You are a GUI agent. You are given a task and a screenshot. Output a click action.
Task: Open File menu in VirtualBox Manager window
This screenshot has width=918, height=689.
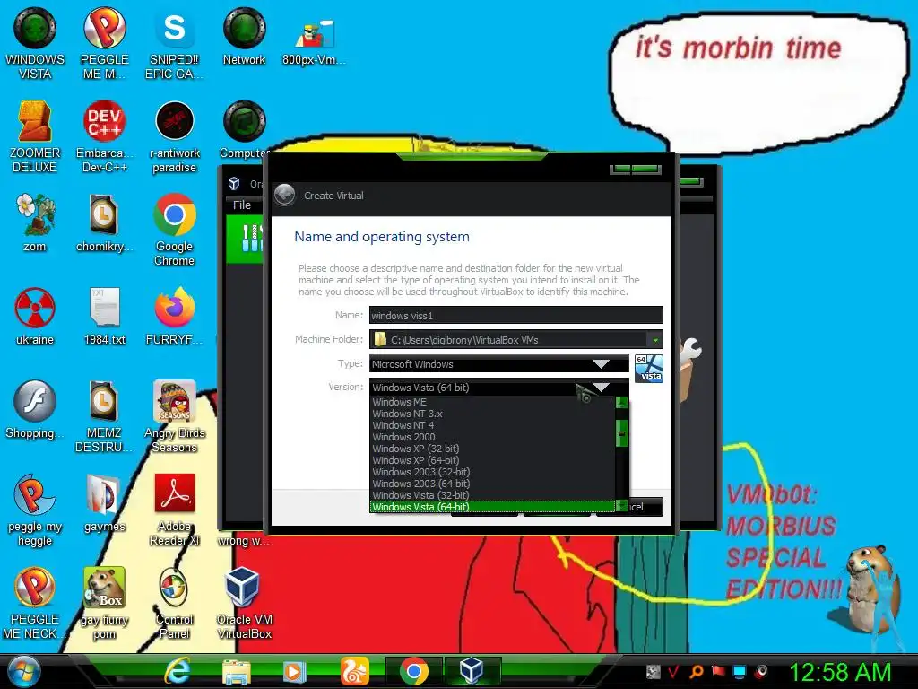coord(242,205)
